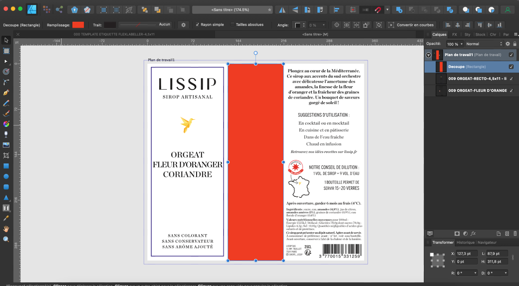
Task: Hide the Decoupe rectangle layer
Action: pyautogui.click(x=511, y=67)
